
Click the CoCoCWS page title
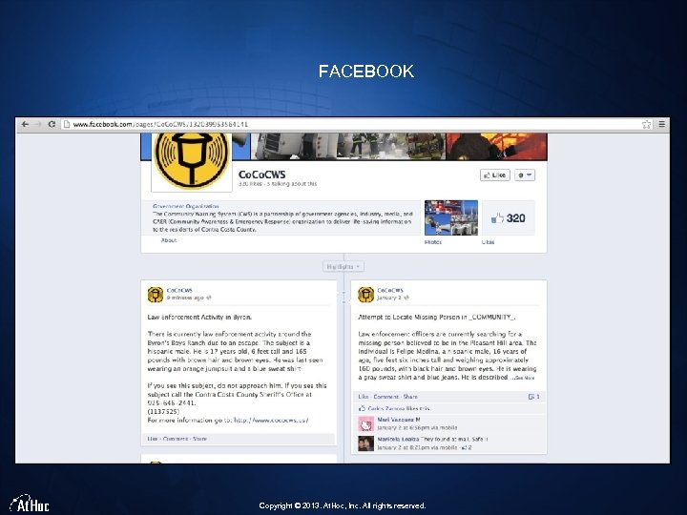tap(262, 175)
